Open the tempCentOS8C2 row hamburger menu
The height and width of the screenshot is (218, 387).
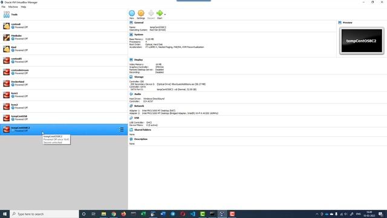pos(121,130)
